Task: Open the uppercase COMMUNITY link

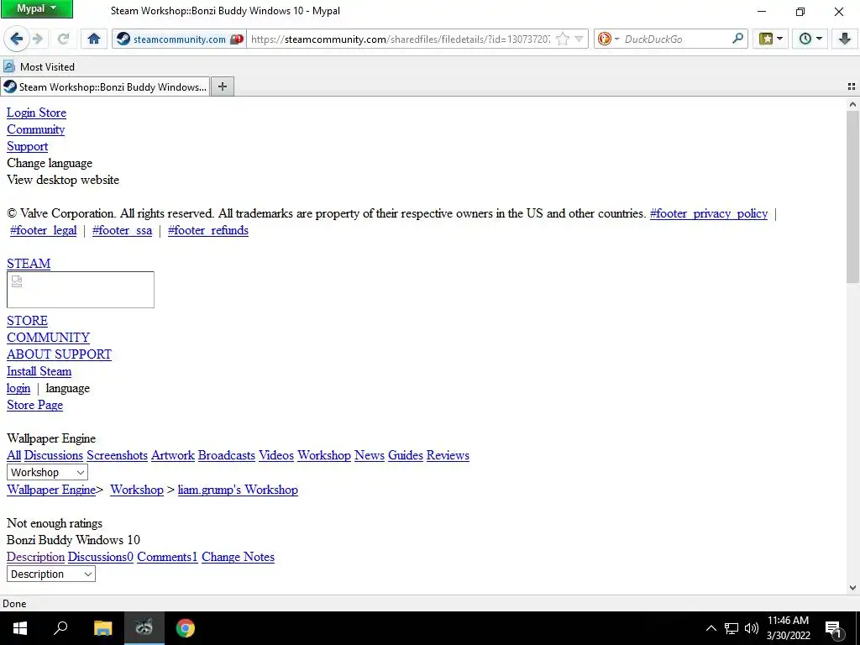Action: [x=48, y=338]
